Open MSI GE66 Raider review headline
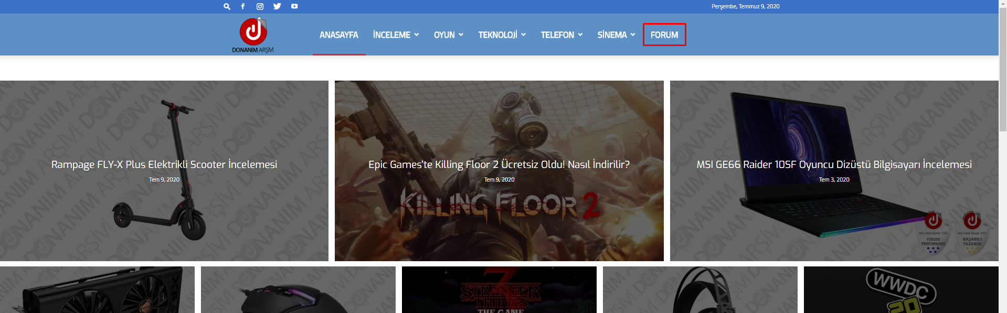This screenshot has height=313, width=1007. tap(834, 164)
